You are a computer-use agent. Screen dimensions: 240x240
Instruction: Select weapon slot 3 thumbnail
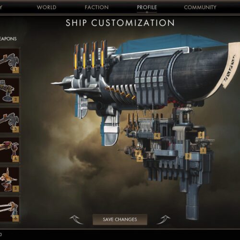click(x=9, y=120)
